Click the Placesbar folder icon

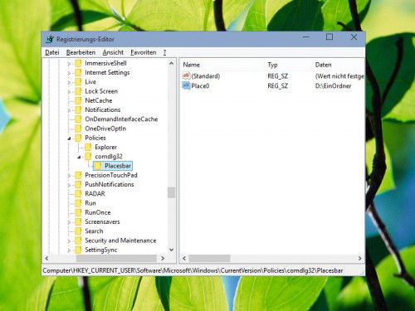pos(98,166)
